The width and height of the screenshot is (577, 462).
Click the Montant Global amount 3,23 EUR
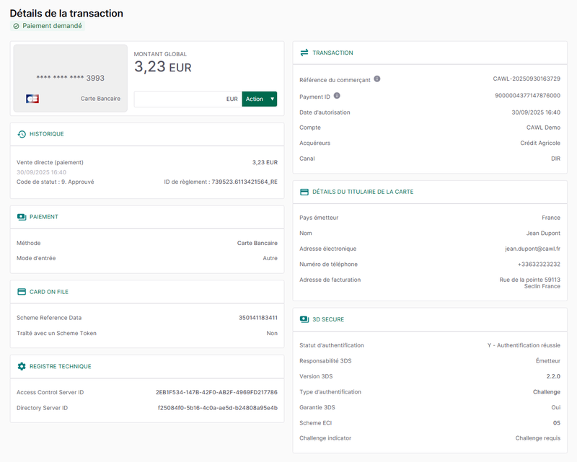(163, 66)
